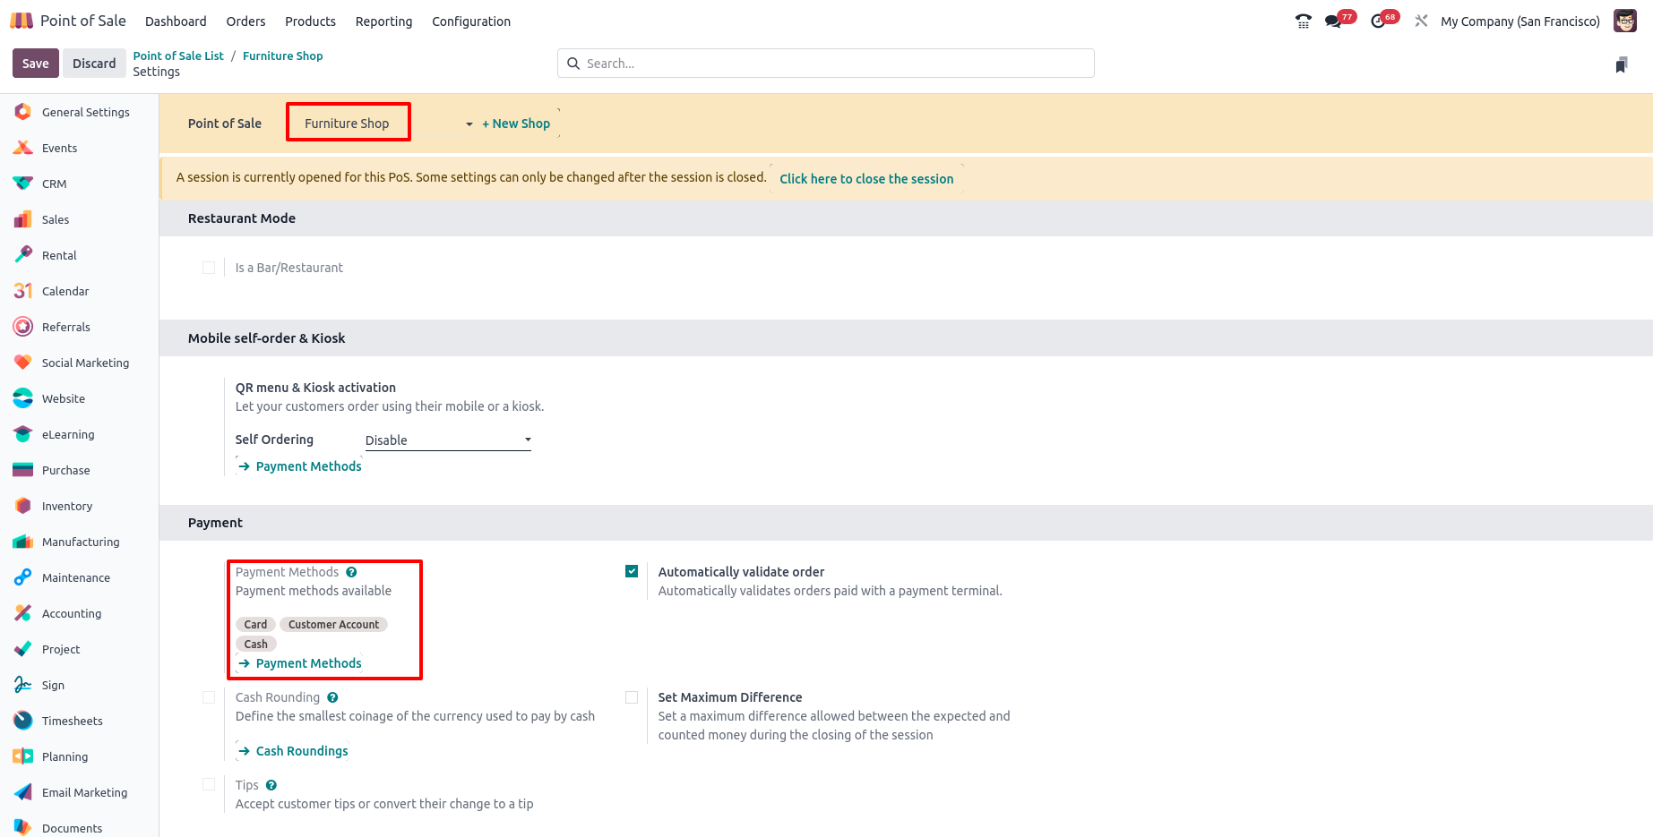Save the settings changes

pos(36,64)
